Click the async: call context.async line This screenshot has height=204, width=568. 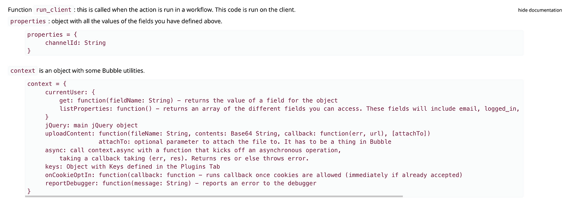193,150
